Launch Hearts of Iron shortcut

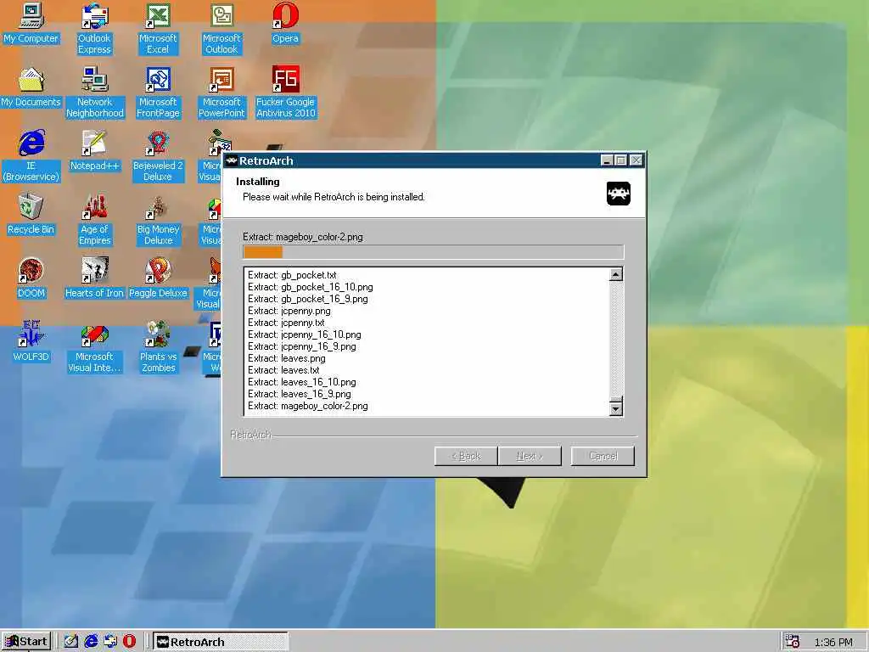tap(94, 278)
